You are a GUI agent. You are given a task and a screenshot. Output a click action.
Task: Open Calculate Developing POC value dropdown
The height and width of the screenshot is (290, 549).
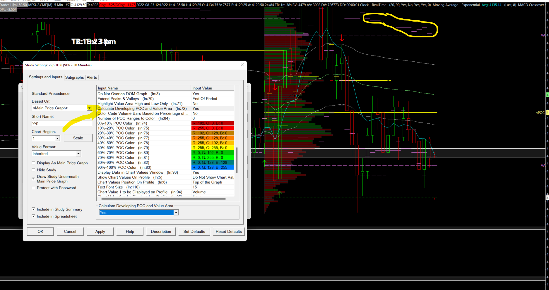tap(176, 213)
